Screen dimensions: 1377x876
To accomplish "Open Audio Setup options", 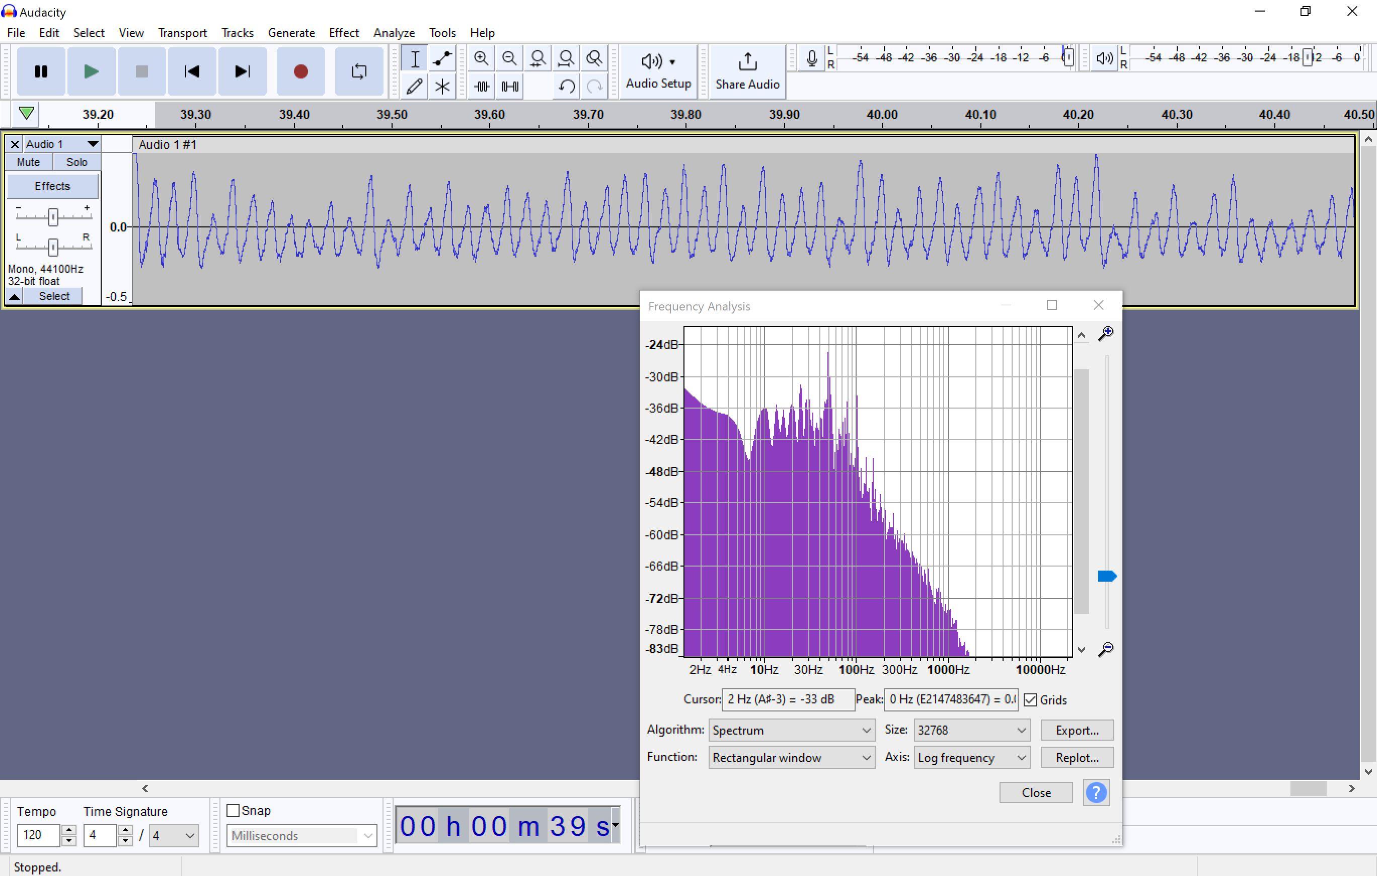I will point(658,71).
